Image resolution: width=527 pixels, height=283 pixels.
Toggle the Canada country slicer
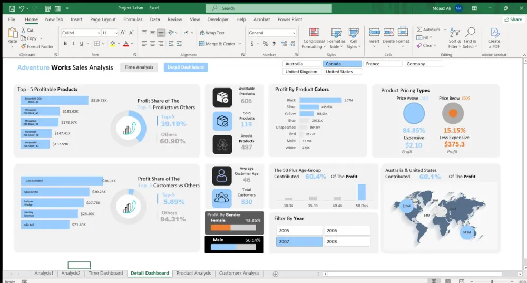[342, 64]
